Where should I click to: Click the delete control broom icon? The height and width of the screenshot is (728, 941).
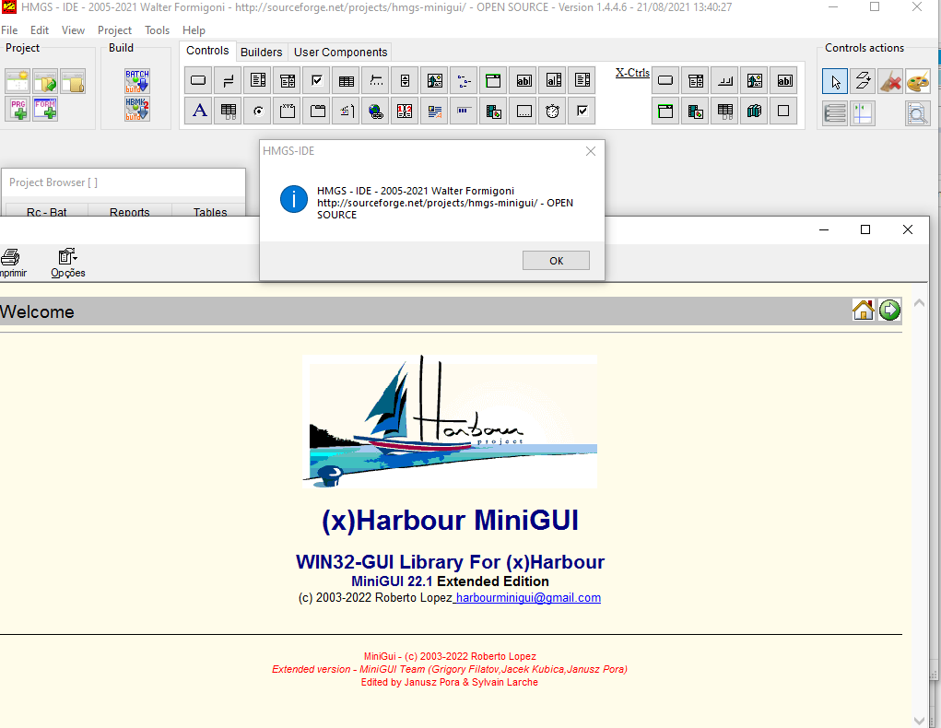890,81
